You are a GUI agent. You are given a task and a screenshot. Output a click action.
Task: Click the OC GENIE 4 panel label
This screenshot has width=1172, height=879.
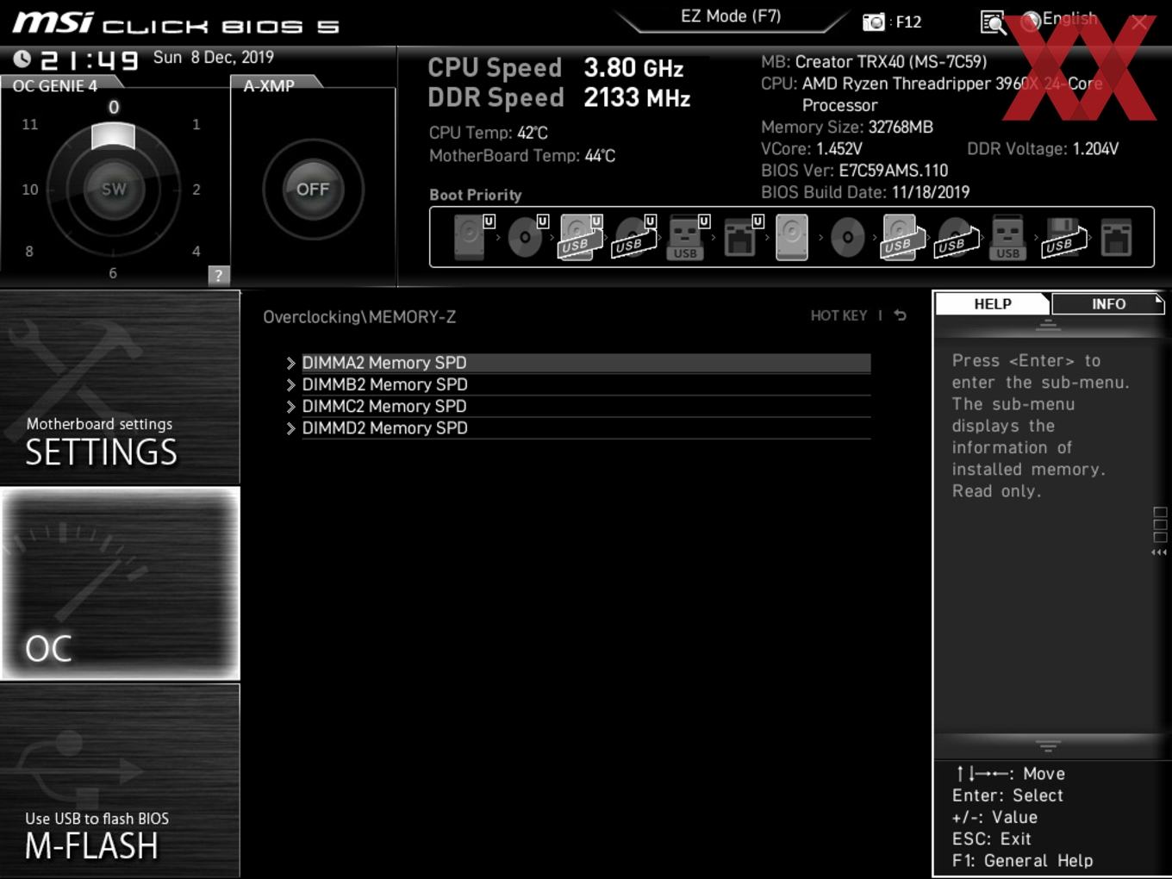coord(55,85)
